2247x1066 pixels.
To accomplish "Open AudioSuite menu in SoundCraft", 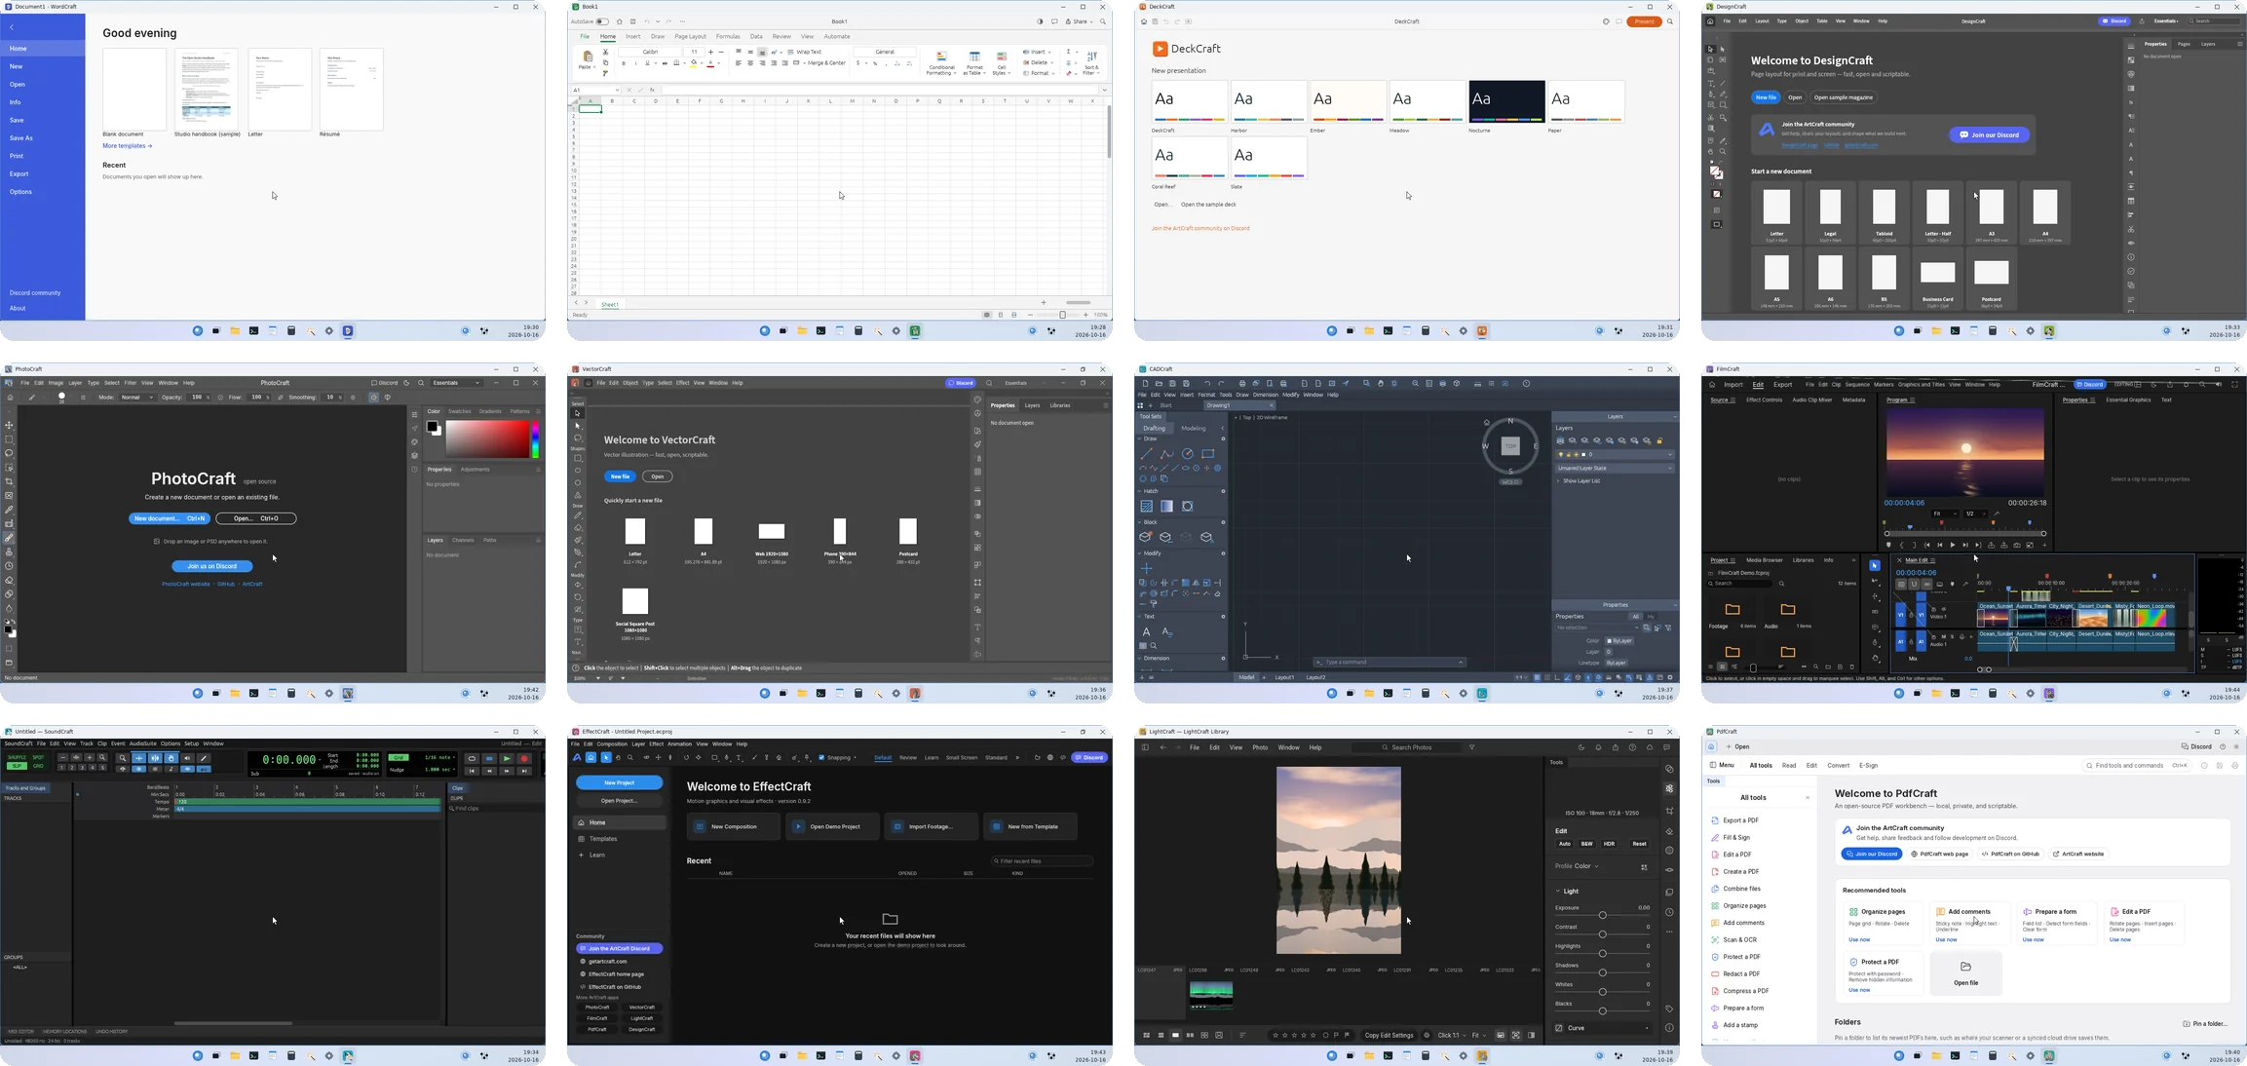I will click(x=142, y=743).
